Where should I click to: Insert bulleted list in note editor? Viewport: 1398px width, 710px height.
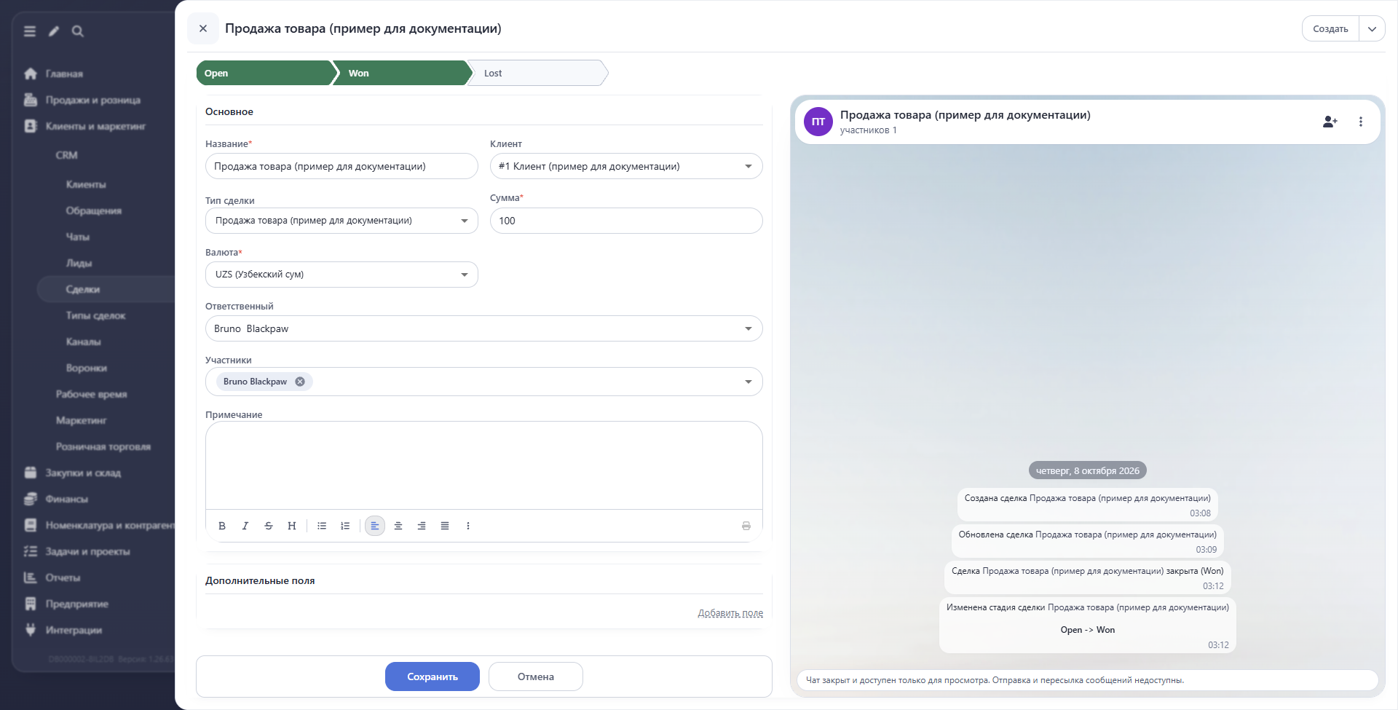coord(322,526)
